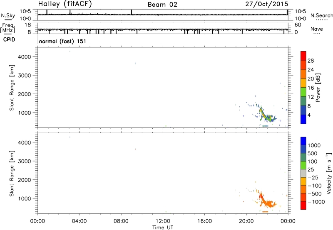This screenshot has height=230, width=333.
Task: Click the 'Freq. [MHz]' axis label
Action: pos(8,28)
